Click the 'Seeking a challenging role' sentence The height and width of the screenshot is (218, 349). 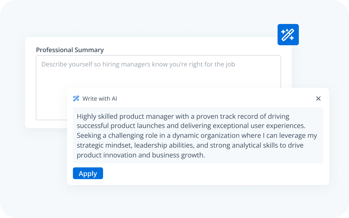click(114, 136)
